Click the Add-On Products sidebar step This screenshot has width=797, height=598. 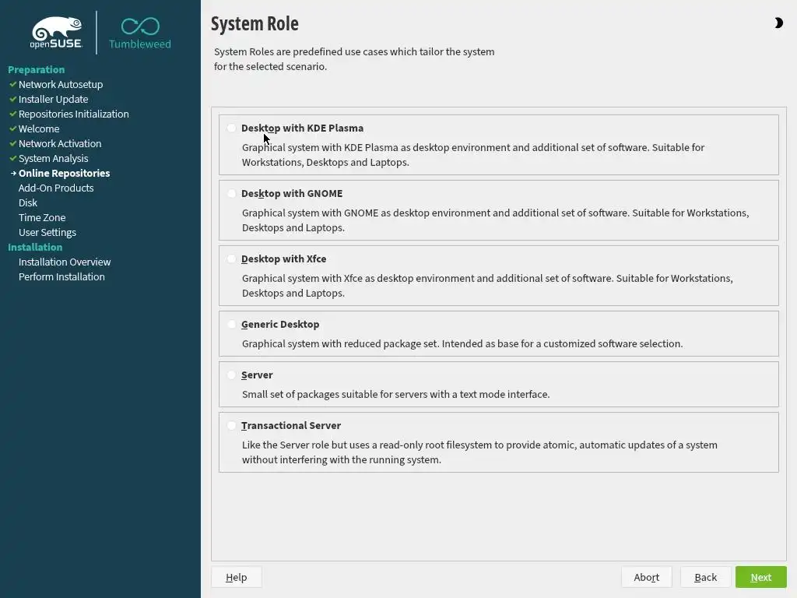pos(56,188)
